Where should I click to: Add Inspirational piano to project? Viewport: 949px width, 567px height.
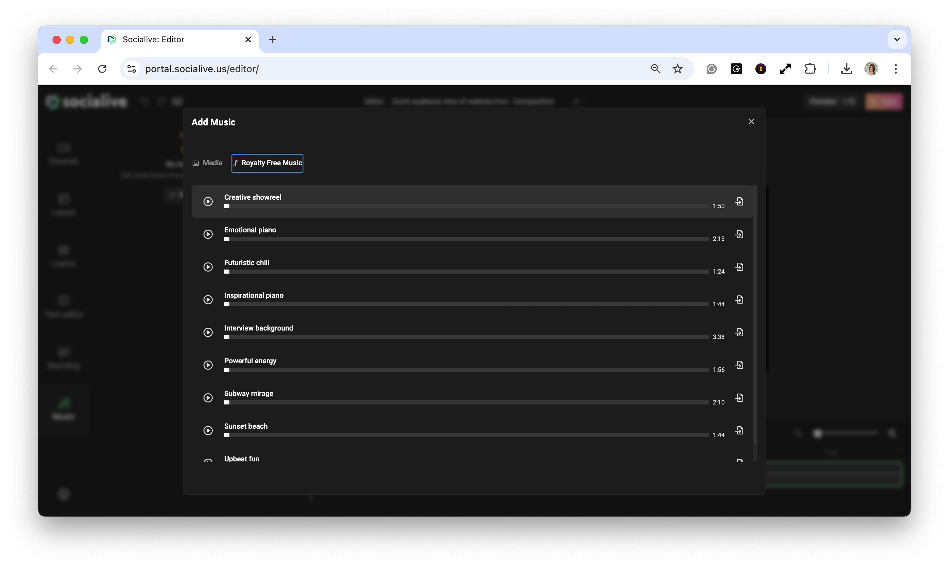tap(739, 300)
